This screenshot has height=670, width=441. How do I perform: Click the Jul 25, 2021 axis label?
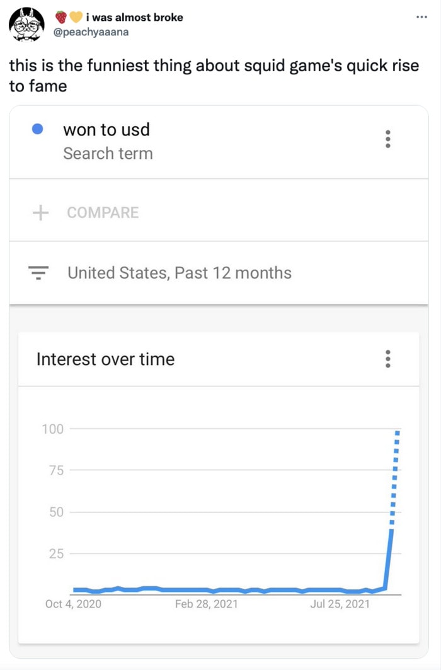(340, 604)
